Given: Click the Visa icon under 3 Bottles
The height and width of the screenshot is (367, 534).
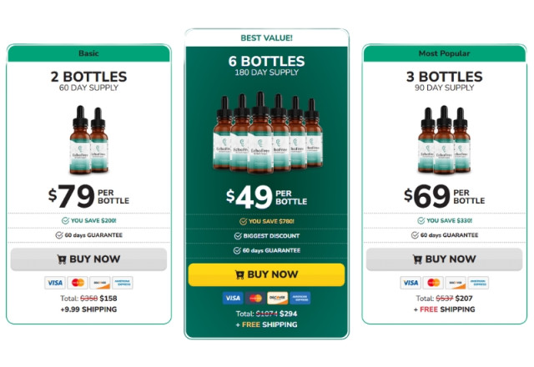Looking at the screenshot, I should tap(411, 283).
